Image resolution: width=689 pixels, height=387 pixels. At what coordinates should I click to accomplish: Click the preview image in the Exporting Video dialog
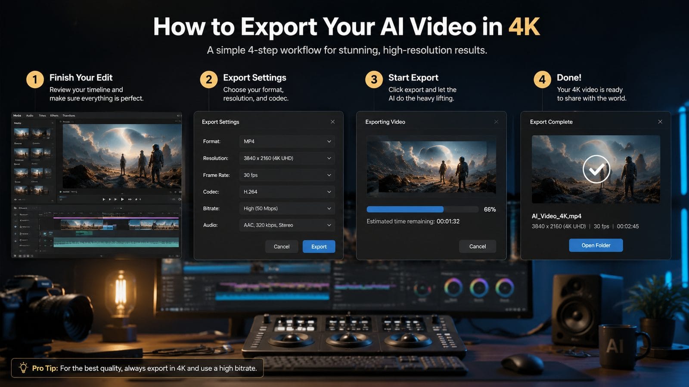click(431, 166)
